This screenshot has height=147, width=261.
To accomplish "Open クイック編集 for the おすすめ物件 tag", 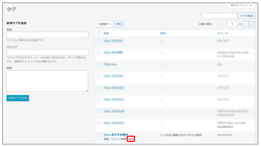I will 118,139.
